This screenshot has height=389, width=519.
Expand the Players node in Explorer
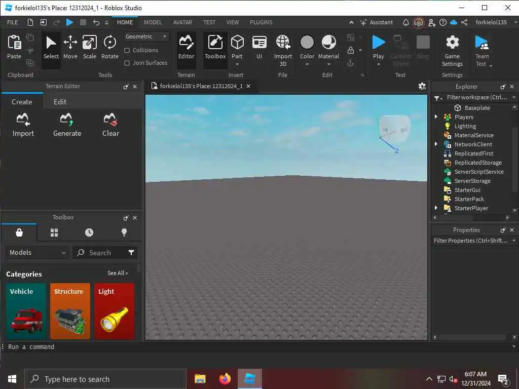coord(436,117)
